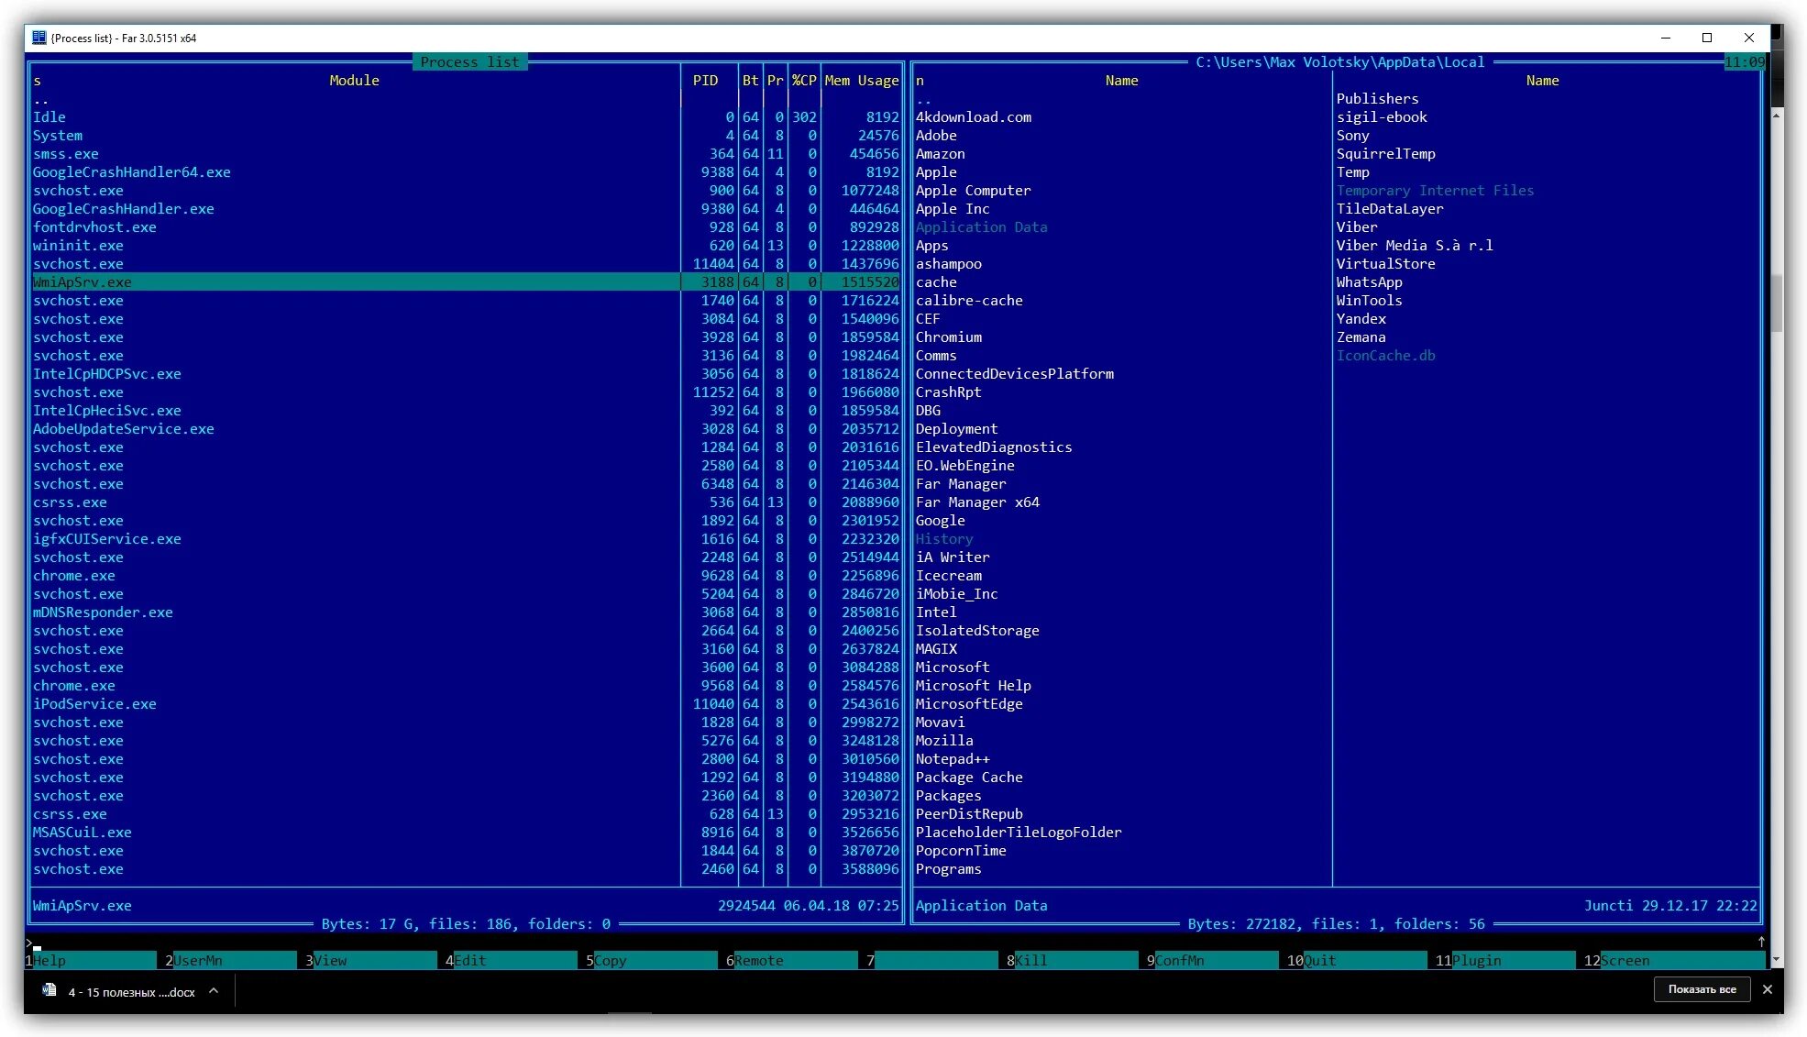Image resolution: width=1807 pixels, height=1037 pixels.
Task: Select the Chromium folder
Action: coord(949,337)
